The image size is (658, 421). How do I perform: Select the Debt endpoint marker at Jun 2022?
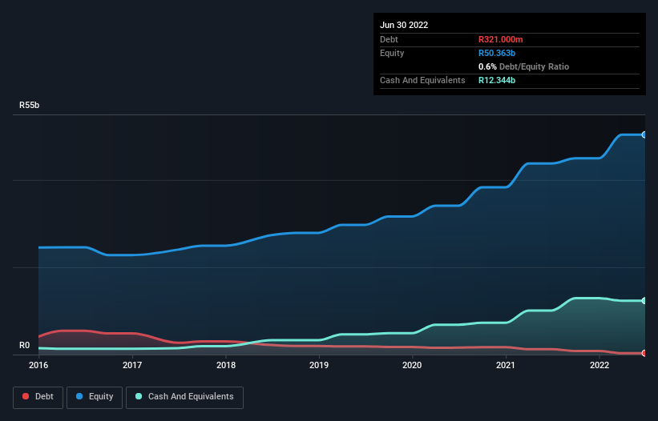(x=644, y=353)
